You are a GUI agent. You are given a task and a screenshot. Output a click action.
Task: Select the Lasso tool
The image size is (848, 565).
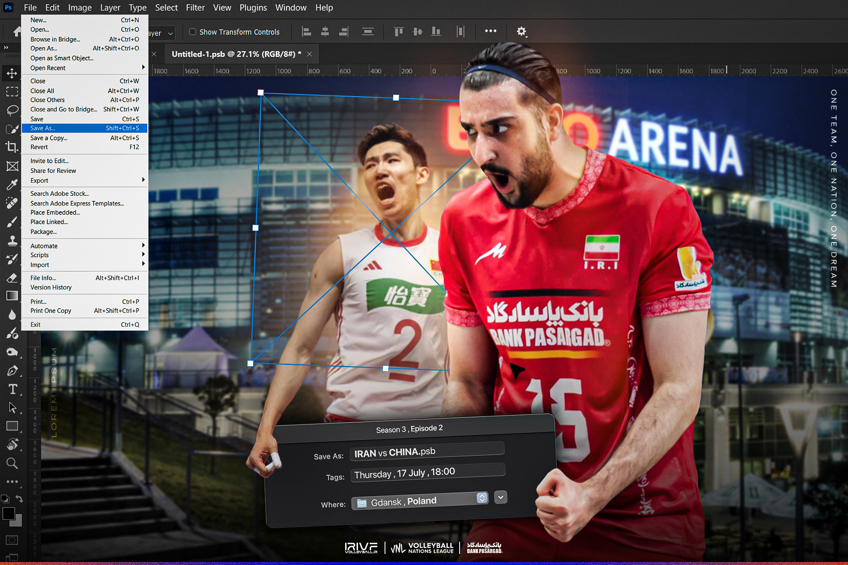(x=12, y=110)
